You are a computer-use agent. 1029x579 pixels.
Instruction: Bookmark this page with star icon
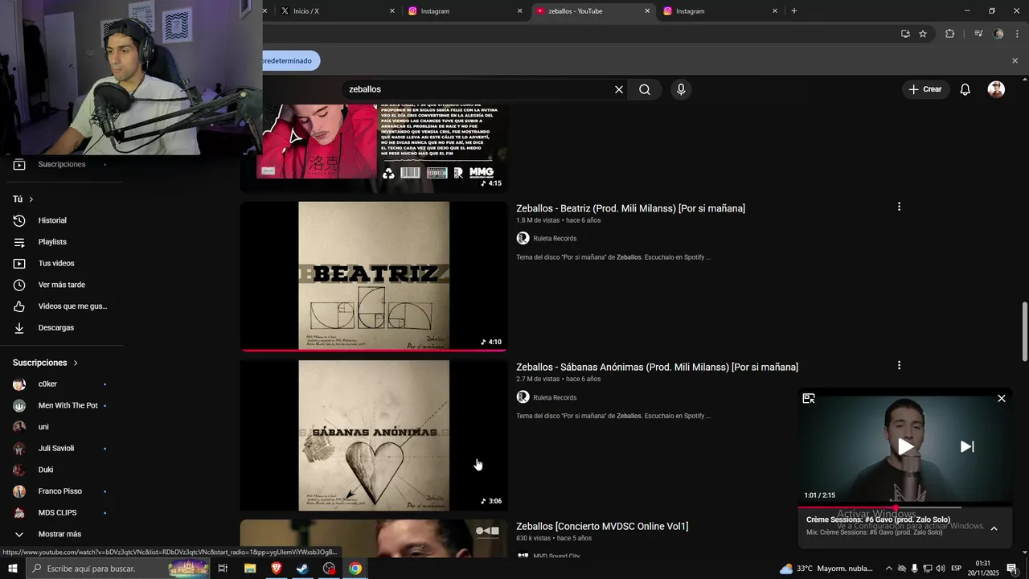click(x=923, y=34)
